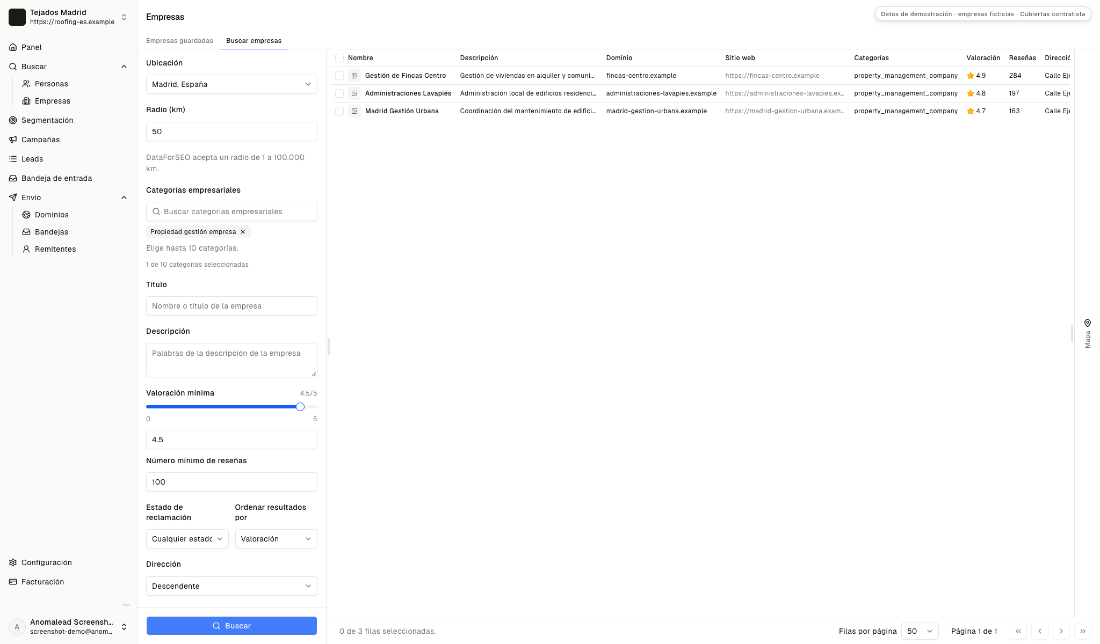Open the Panel home icon

tap(13, 47)
